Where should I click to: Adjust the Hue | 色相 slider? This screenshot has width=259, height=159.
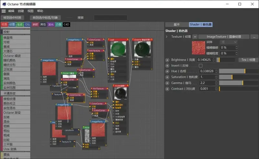239,71
